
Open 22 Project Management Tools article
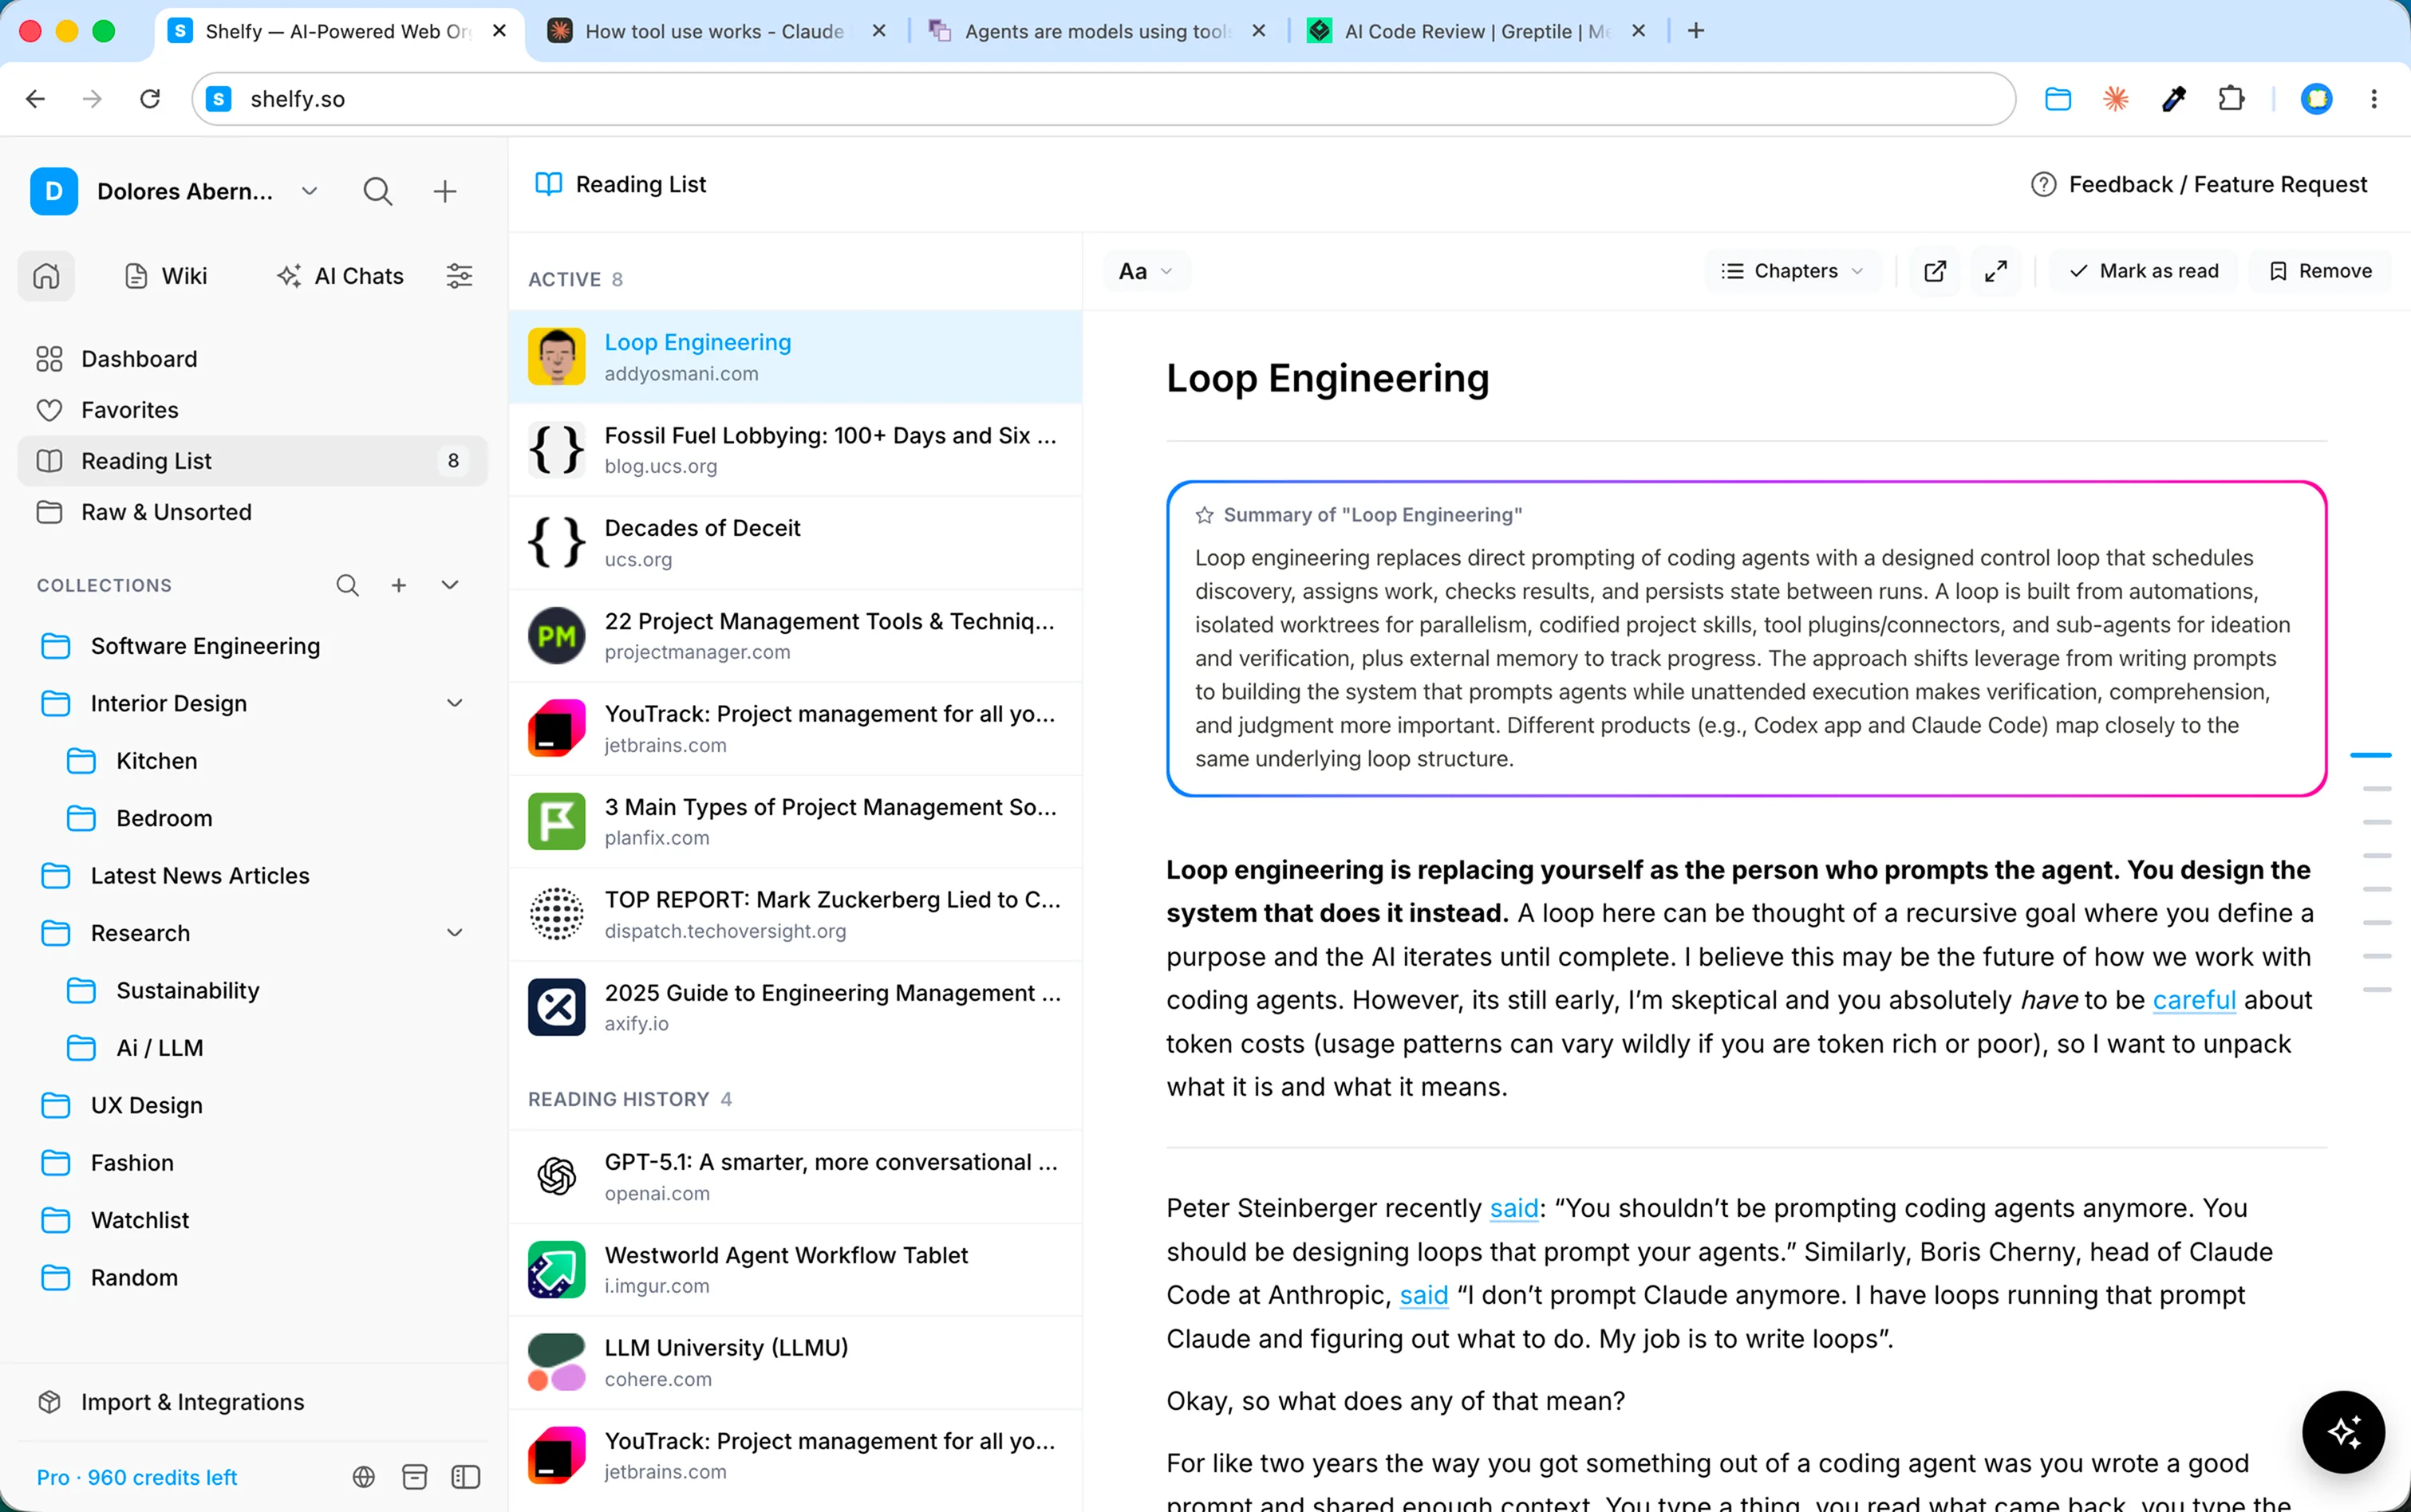point(795,636)
